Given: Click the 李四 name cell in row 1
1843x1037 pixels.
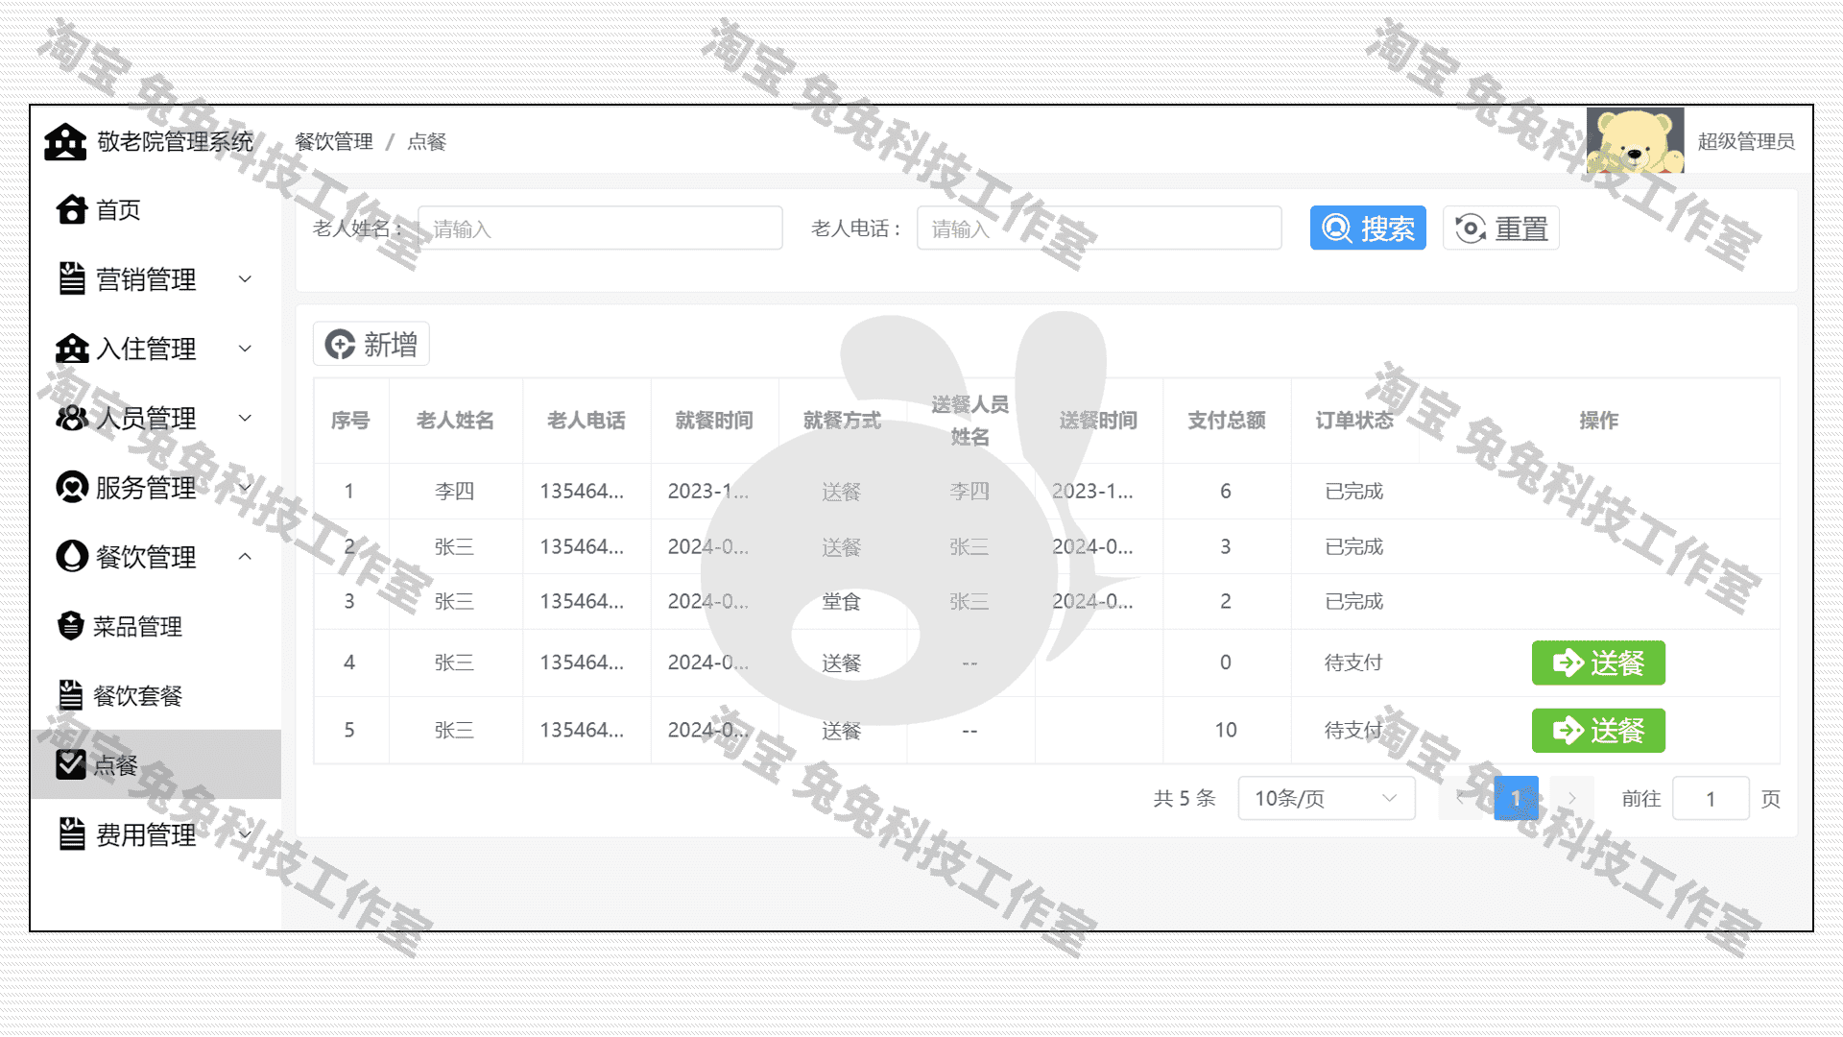Looking at the screenshot, I should (x=454, y=492).
